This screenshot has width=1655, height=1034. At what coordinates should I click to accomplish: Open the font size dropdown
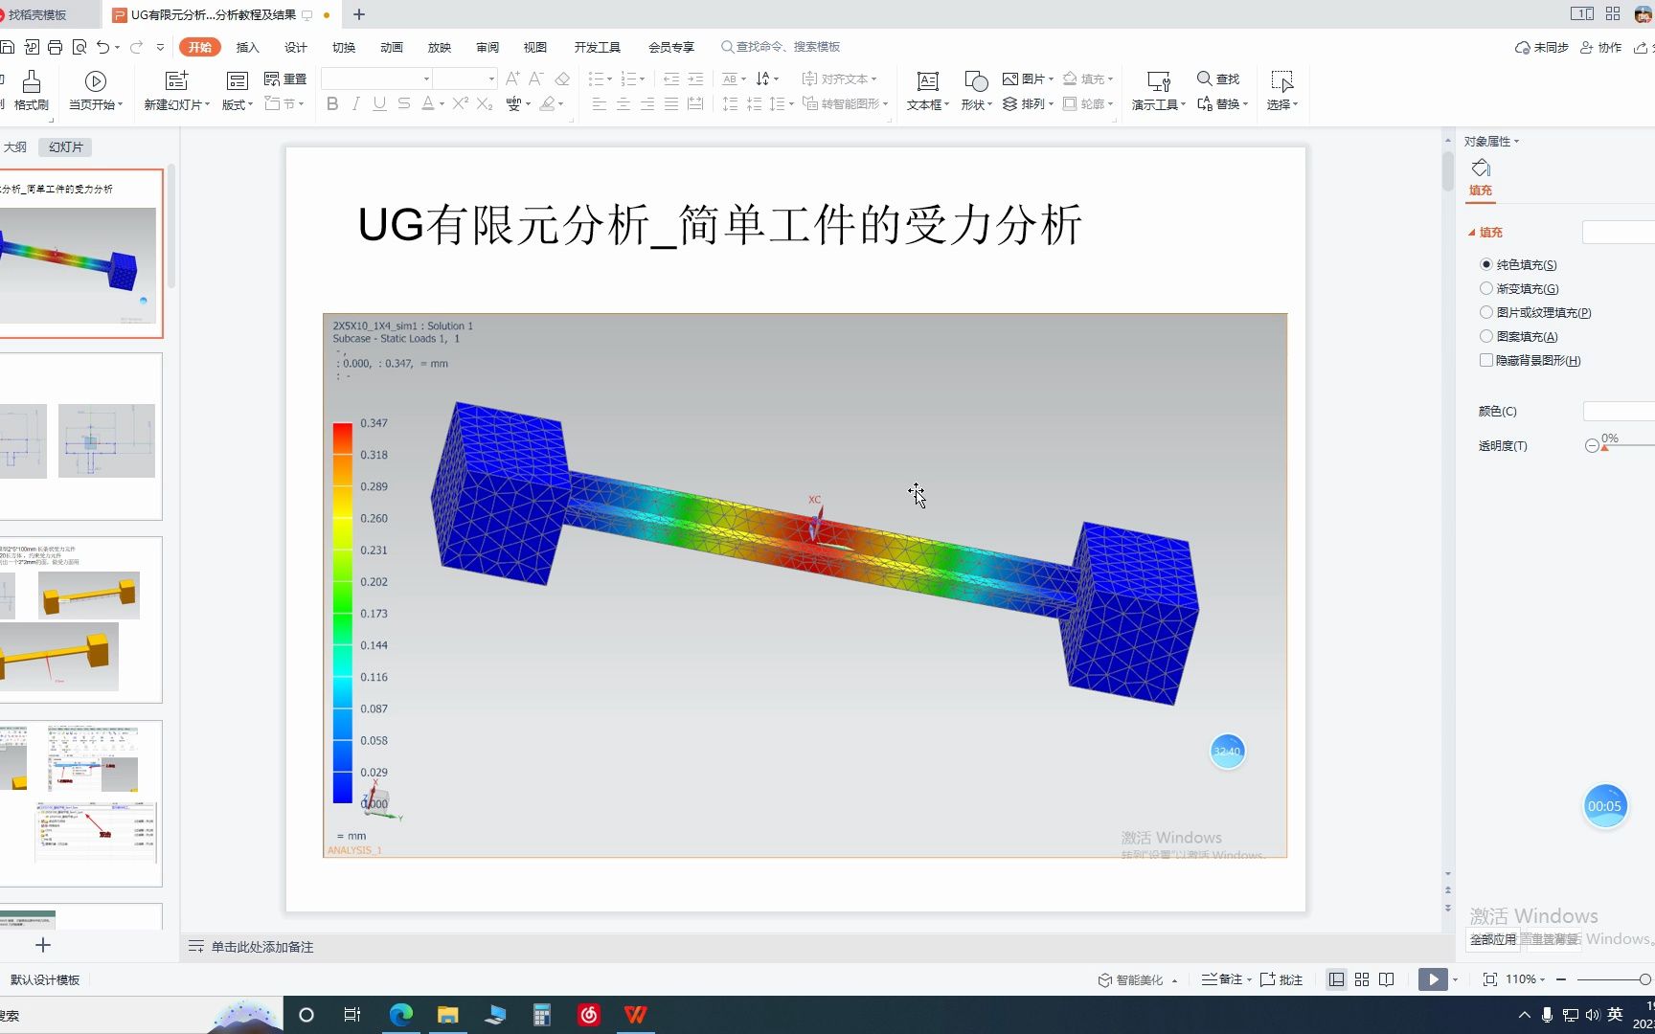coord(491,79)
